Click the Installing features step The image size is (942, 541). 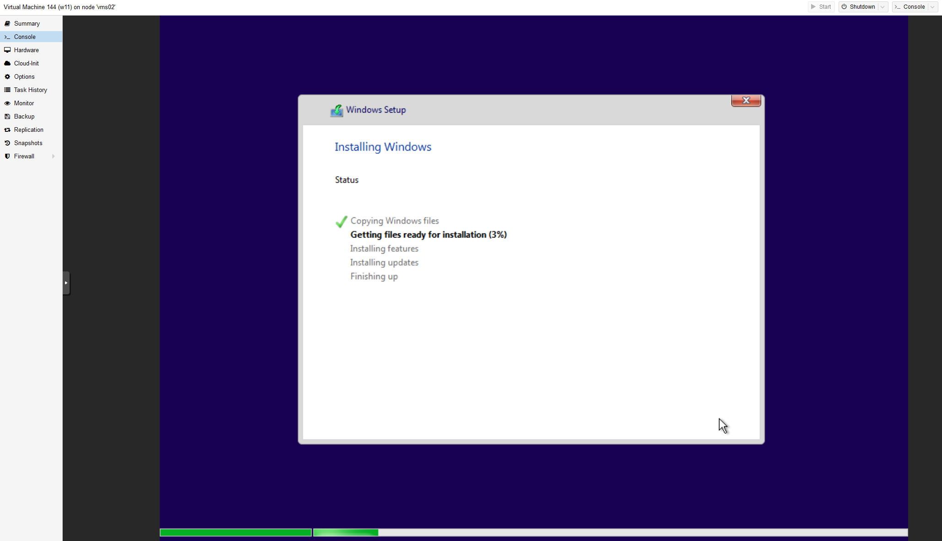[384, 249]
